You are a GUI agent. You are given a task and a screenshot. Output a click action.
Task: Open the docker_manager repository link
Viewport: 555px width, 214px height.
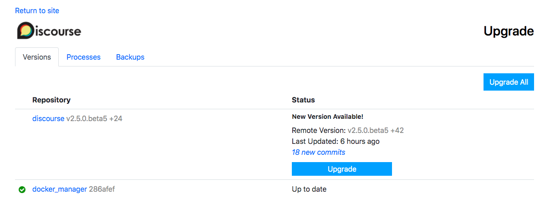[60, 189]
